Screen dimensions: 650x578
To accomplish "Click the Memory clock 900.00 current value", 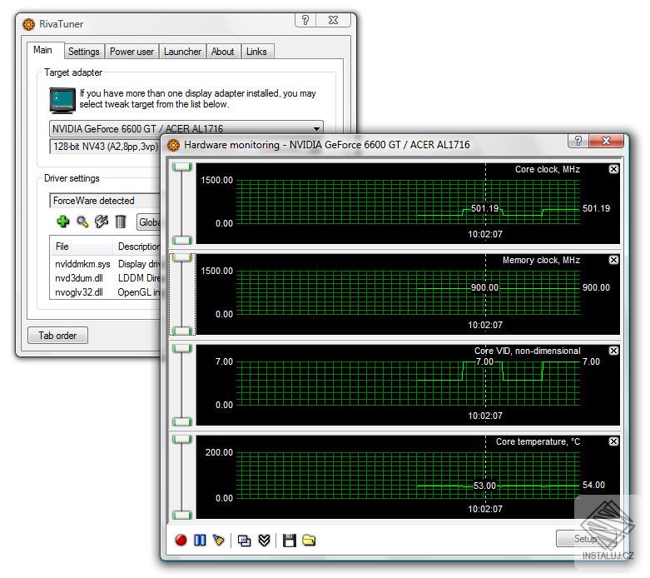I will point(596,287).
